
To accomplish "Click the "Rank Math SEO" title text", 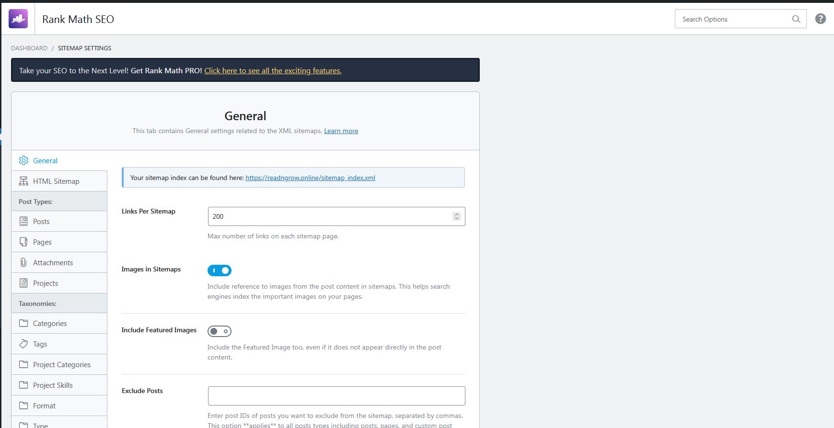I will (78, 19).
